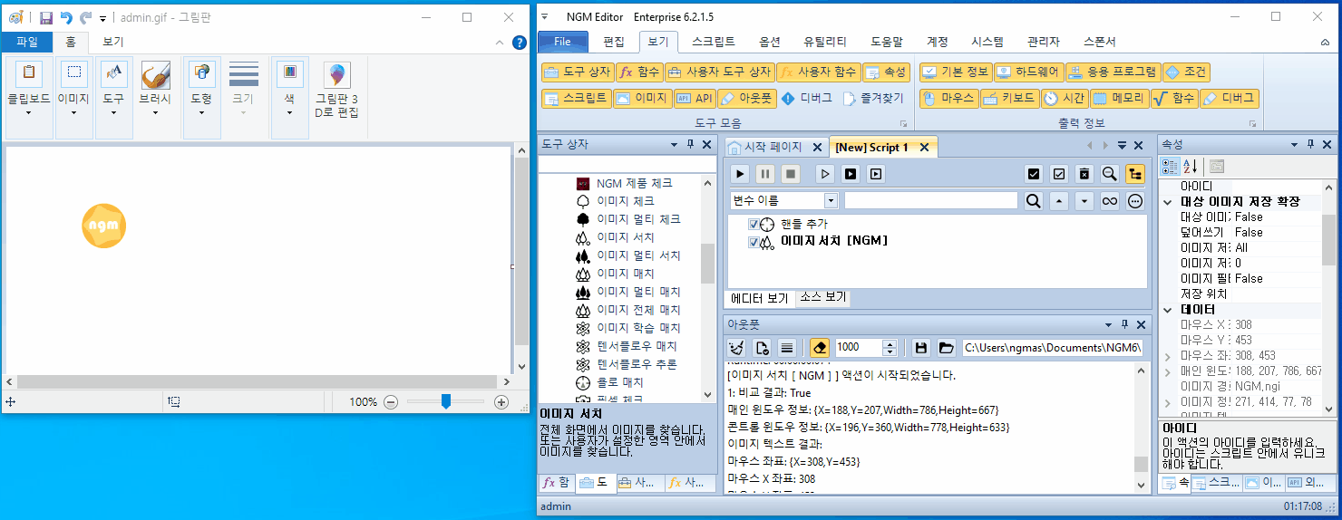
Task: Open the 유틸리티 ribbon tab
Action: pyautogui.click(x=825, y=42)
